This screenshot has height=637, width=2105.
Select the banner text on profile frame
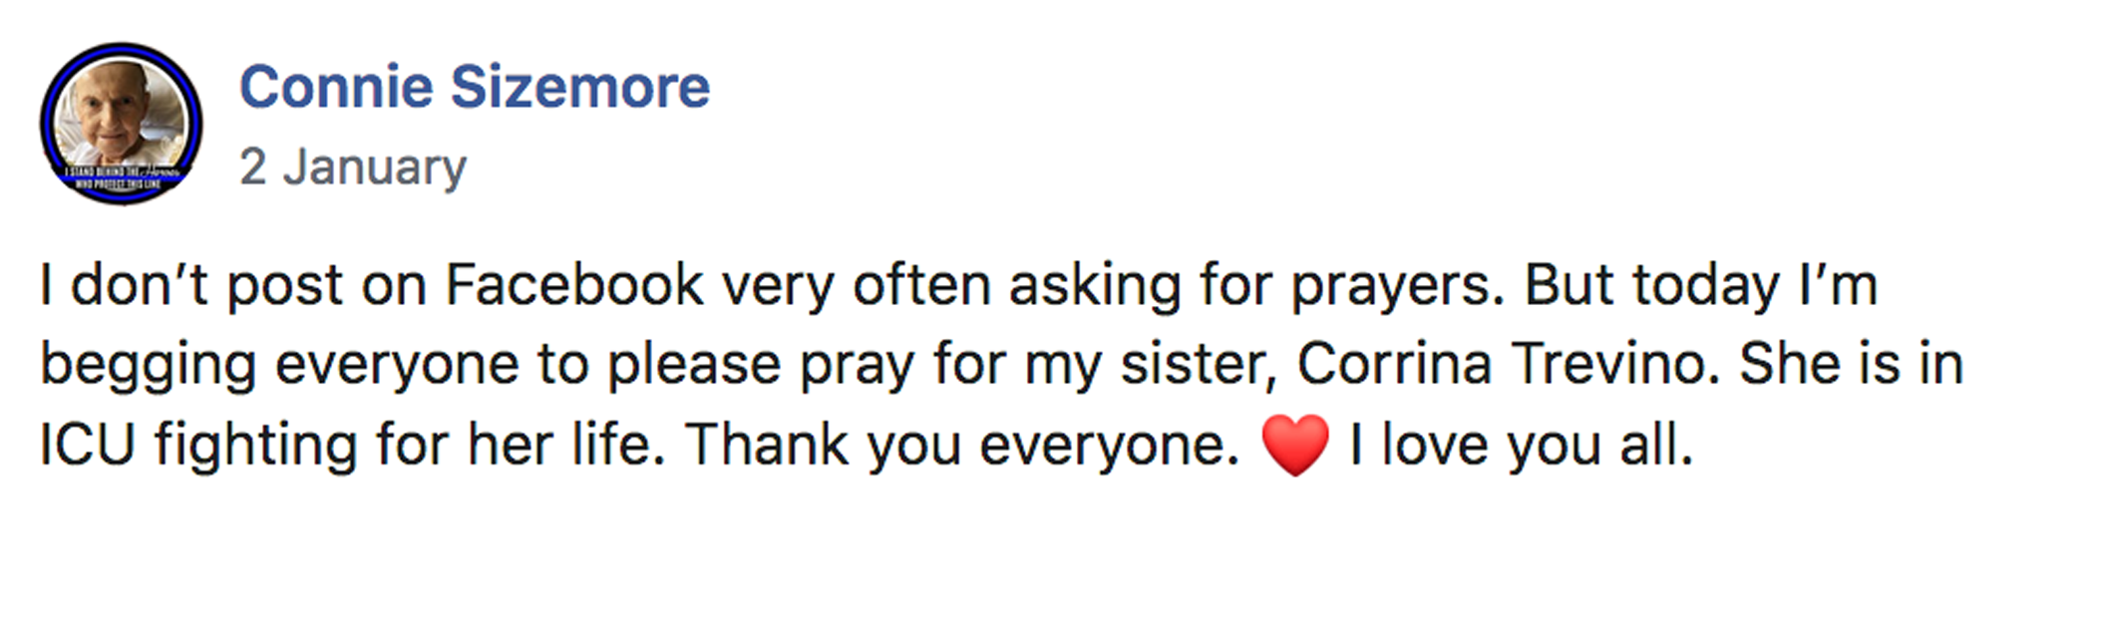coord(121,178)
